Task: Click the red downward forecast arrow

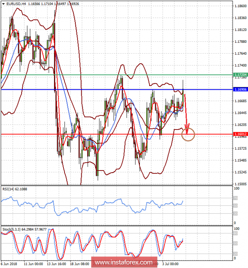Action: [186, 112]
